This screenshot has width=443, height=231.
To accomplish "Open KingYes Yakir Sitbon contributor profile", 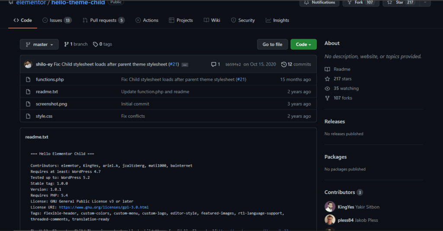I will point(359,207).
